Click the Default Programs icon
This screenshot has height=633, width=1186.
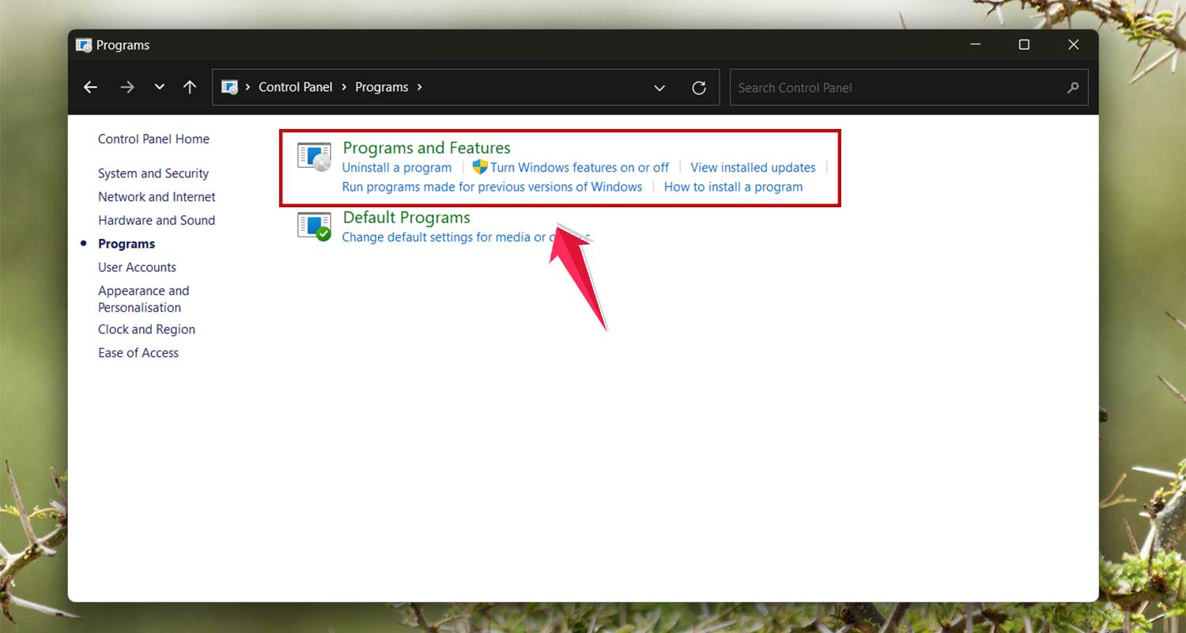pyautogui.click(x=314, y=226)
